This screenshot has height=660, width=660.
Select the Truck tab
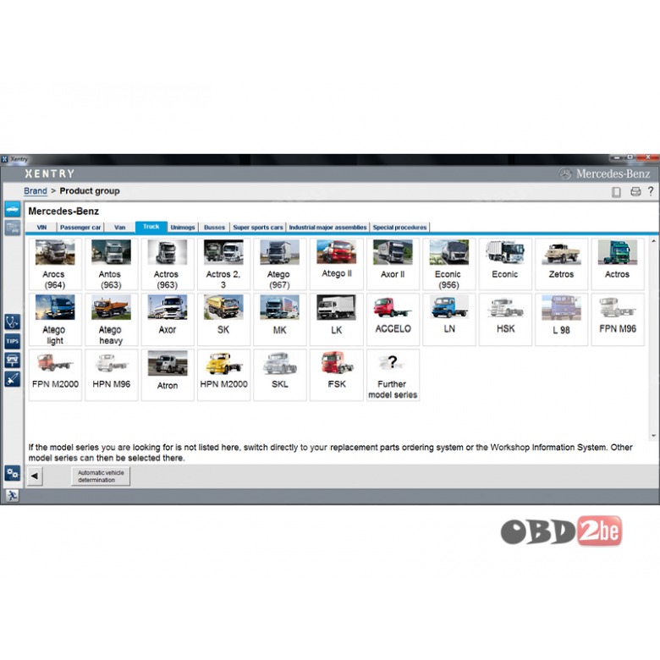coord(151,227)
